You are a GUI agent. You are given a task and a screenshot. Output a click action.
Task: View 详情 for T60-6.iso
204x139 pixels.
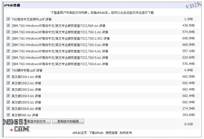pos(105,64)
